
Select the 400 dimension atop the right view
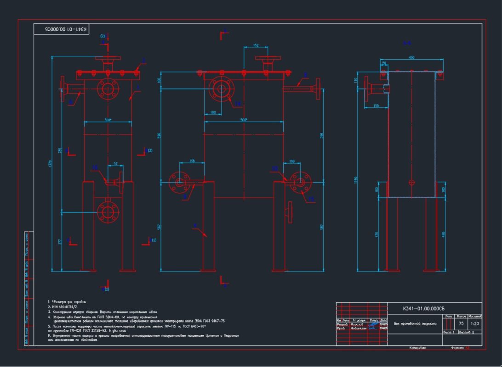click(x=411, y=57)
